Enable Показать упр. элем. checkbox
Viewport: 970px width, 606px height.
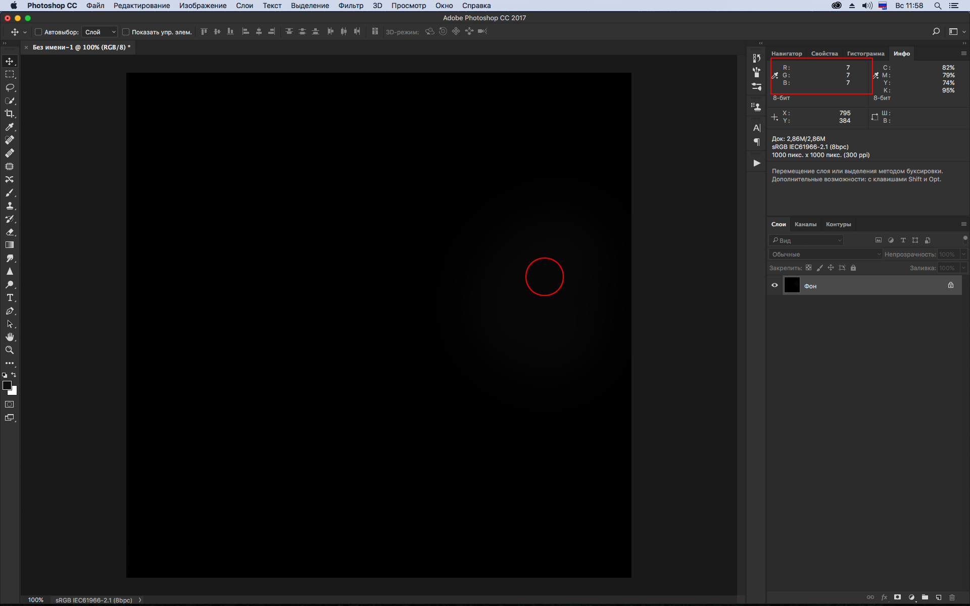coord(126,32)
